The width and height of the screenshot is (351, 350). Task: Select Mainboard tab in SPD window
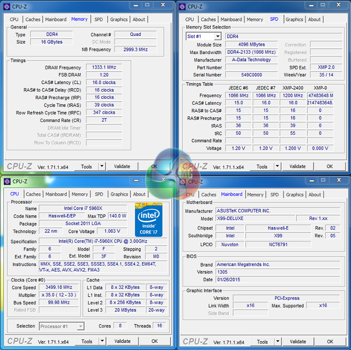coord(231,20)
